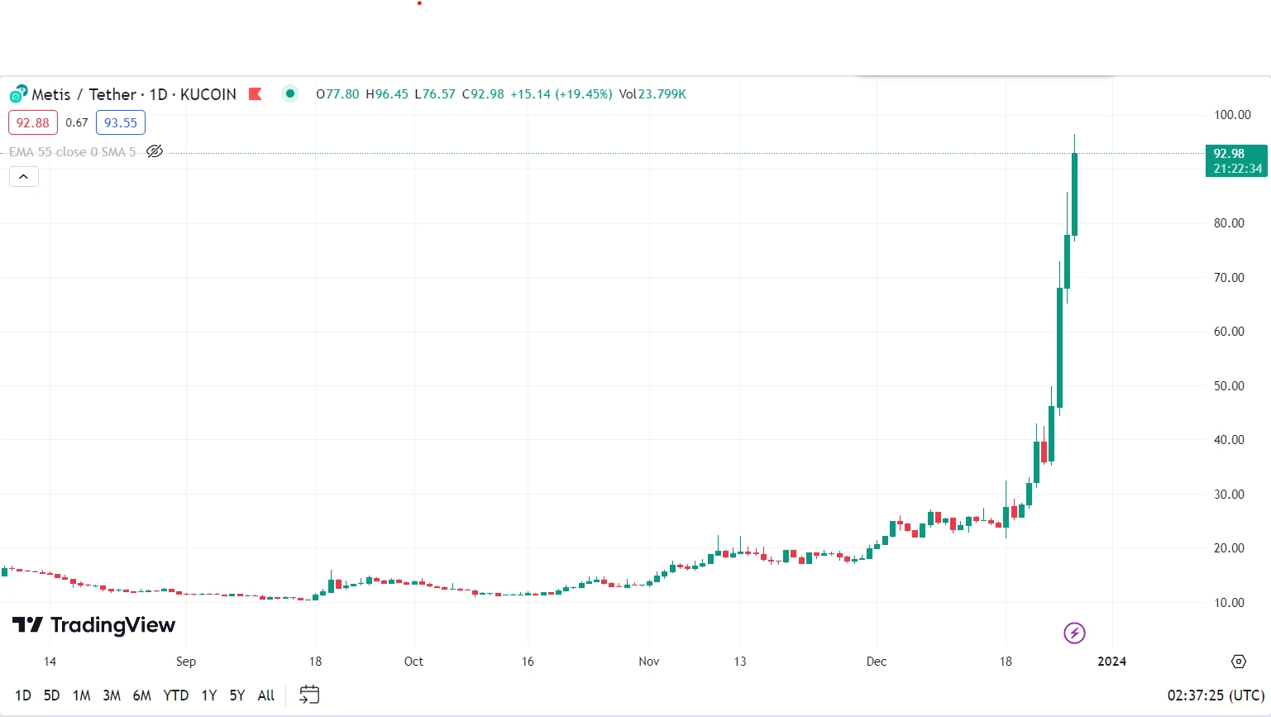Click the 0.67 spread value
This screenshot has height=717, width=1271.
pyautogui.click(x=77, y=122)
